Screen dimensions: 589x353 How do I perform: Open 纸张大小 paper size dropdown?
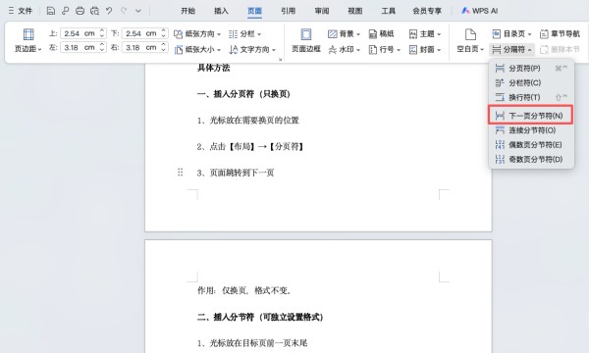click(197, 49)
